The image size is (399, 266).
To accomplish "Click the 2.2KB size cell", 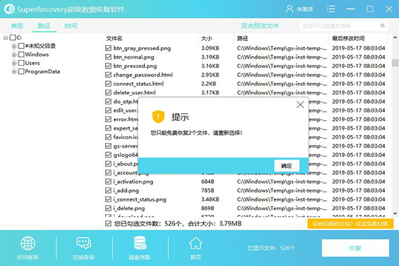I will pos(209,84).
